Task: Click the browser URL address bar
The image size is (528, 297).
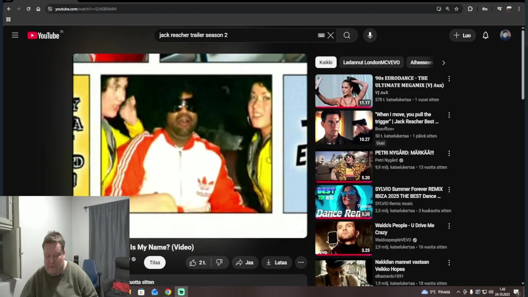Action: (239, 9)
